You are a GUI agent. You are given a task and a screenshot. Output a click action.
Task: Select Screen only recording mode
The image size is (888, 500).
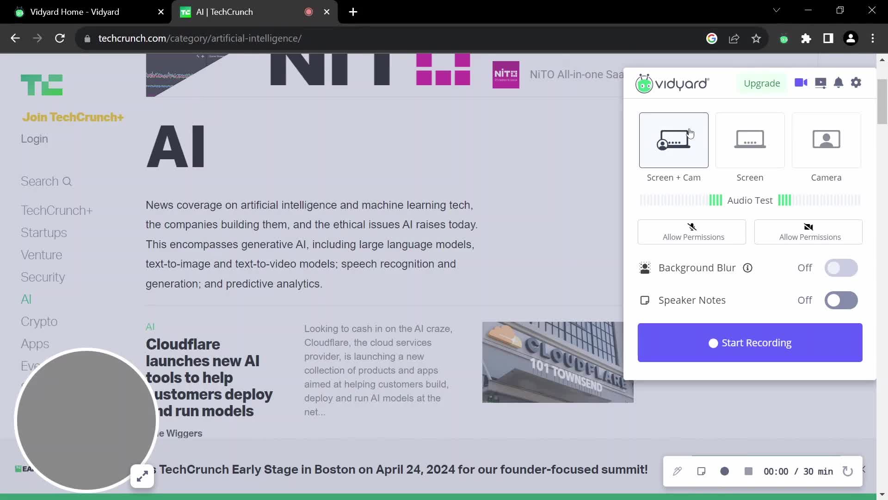point(750,140)
